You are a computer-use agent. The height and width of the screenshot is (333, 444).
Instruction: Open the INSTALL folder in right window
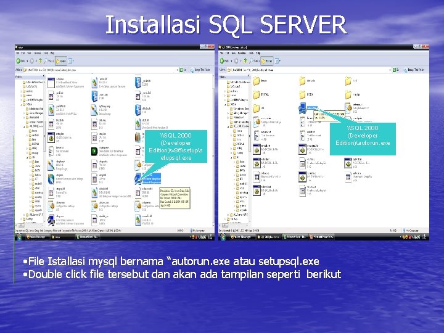(x=260, y=94)
